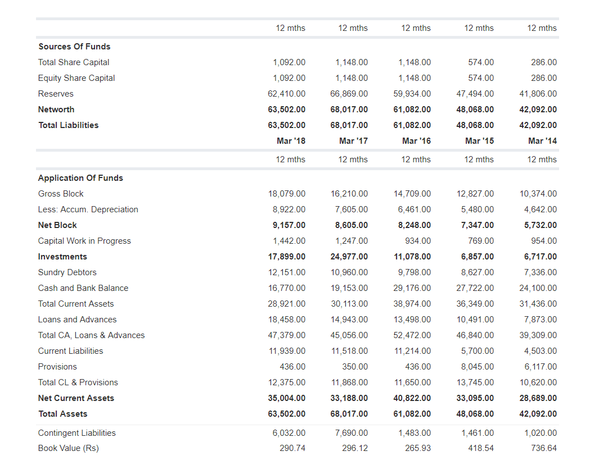Click the Cash and Bank Balance row label

[x=83, y=288]
